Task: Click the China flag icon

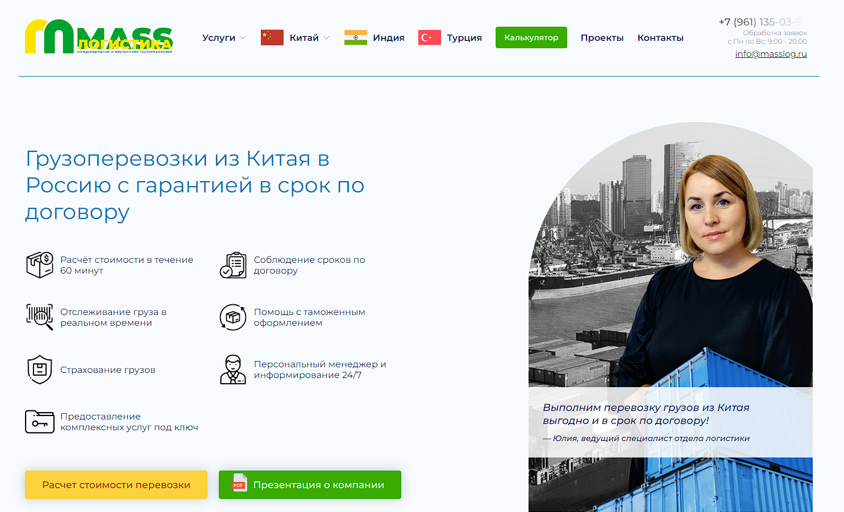Action: pos(272,37)
